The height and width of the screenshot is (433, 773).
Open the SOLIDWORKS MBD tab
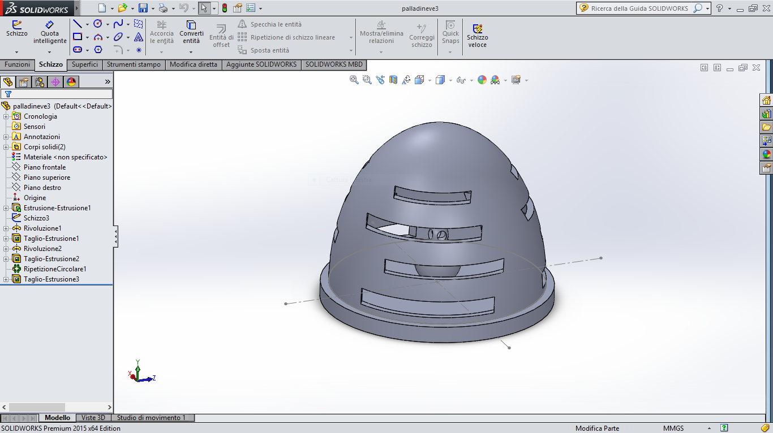pos(334,64)
